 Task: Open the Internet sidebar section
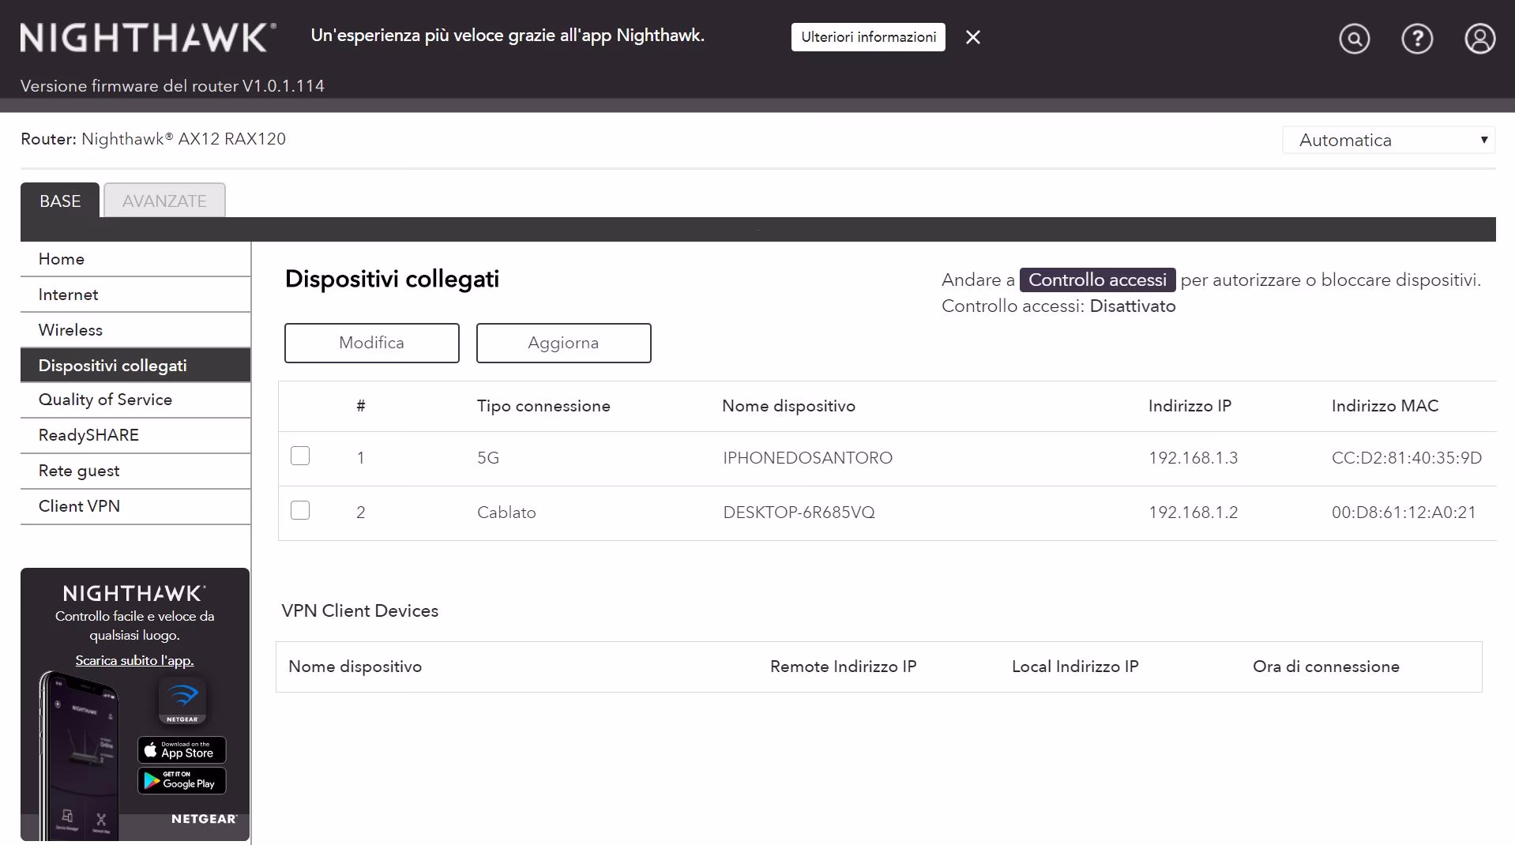point(136,295)
